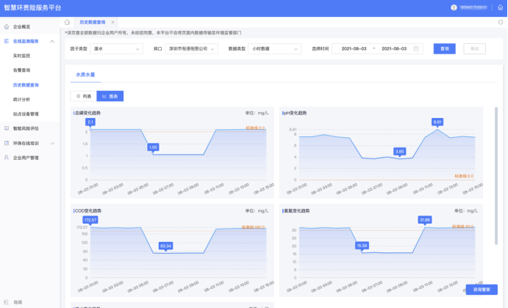Viewport: 508px width, 308px height.
Task: Switch to 图表 chart view
Action: [x=110, y=96]
